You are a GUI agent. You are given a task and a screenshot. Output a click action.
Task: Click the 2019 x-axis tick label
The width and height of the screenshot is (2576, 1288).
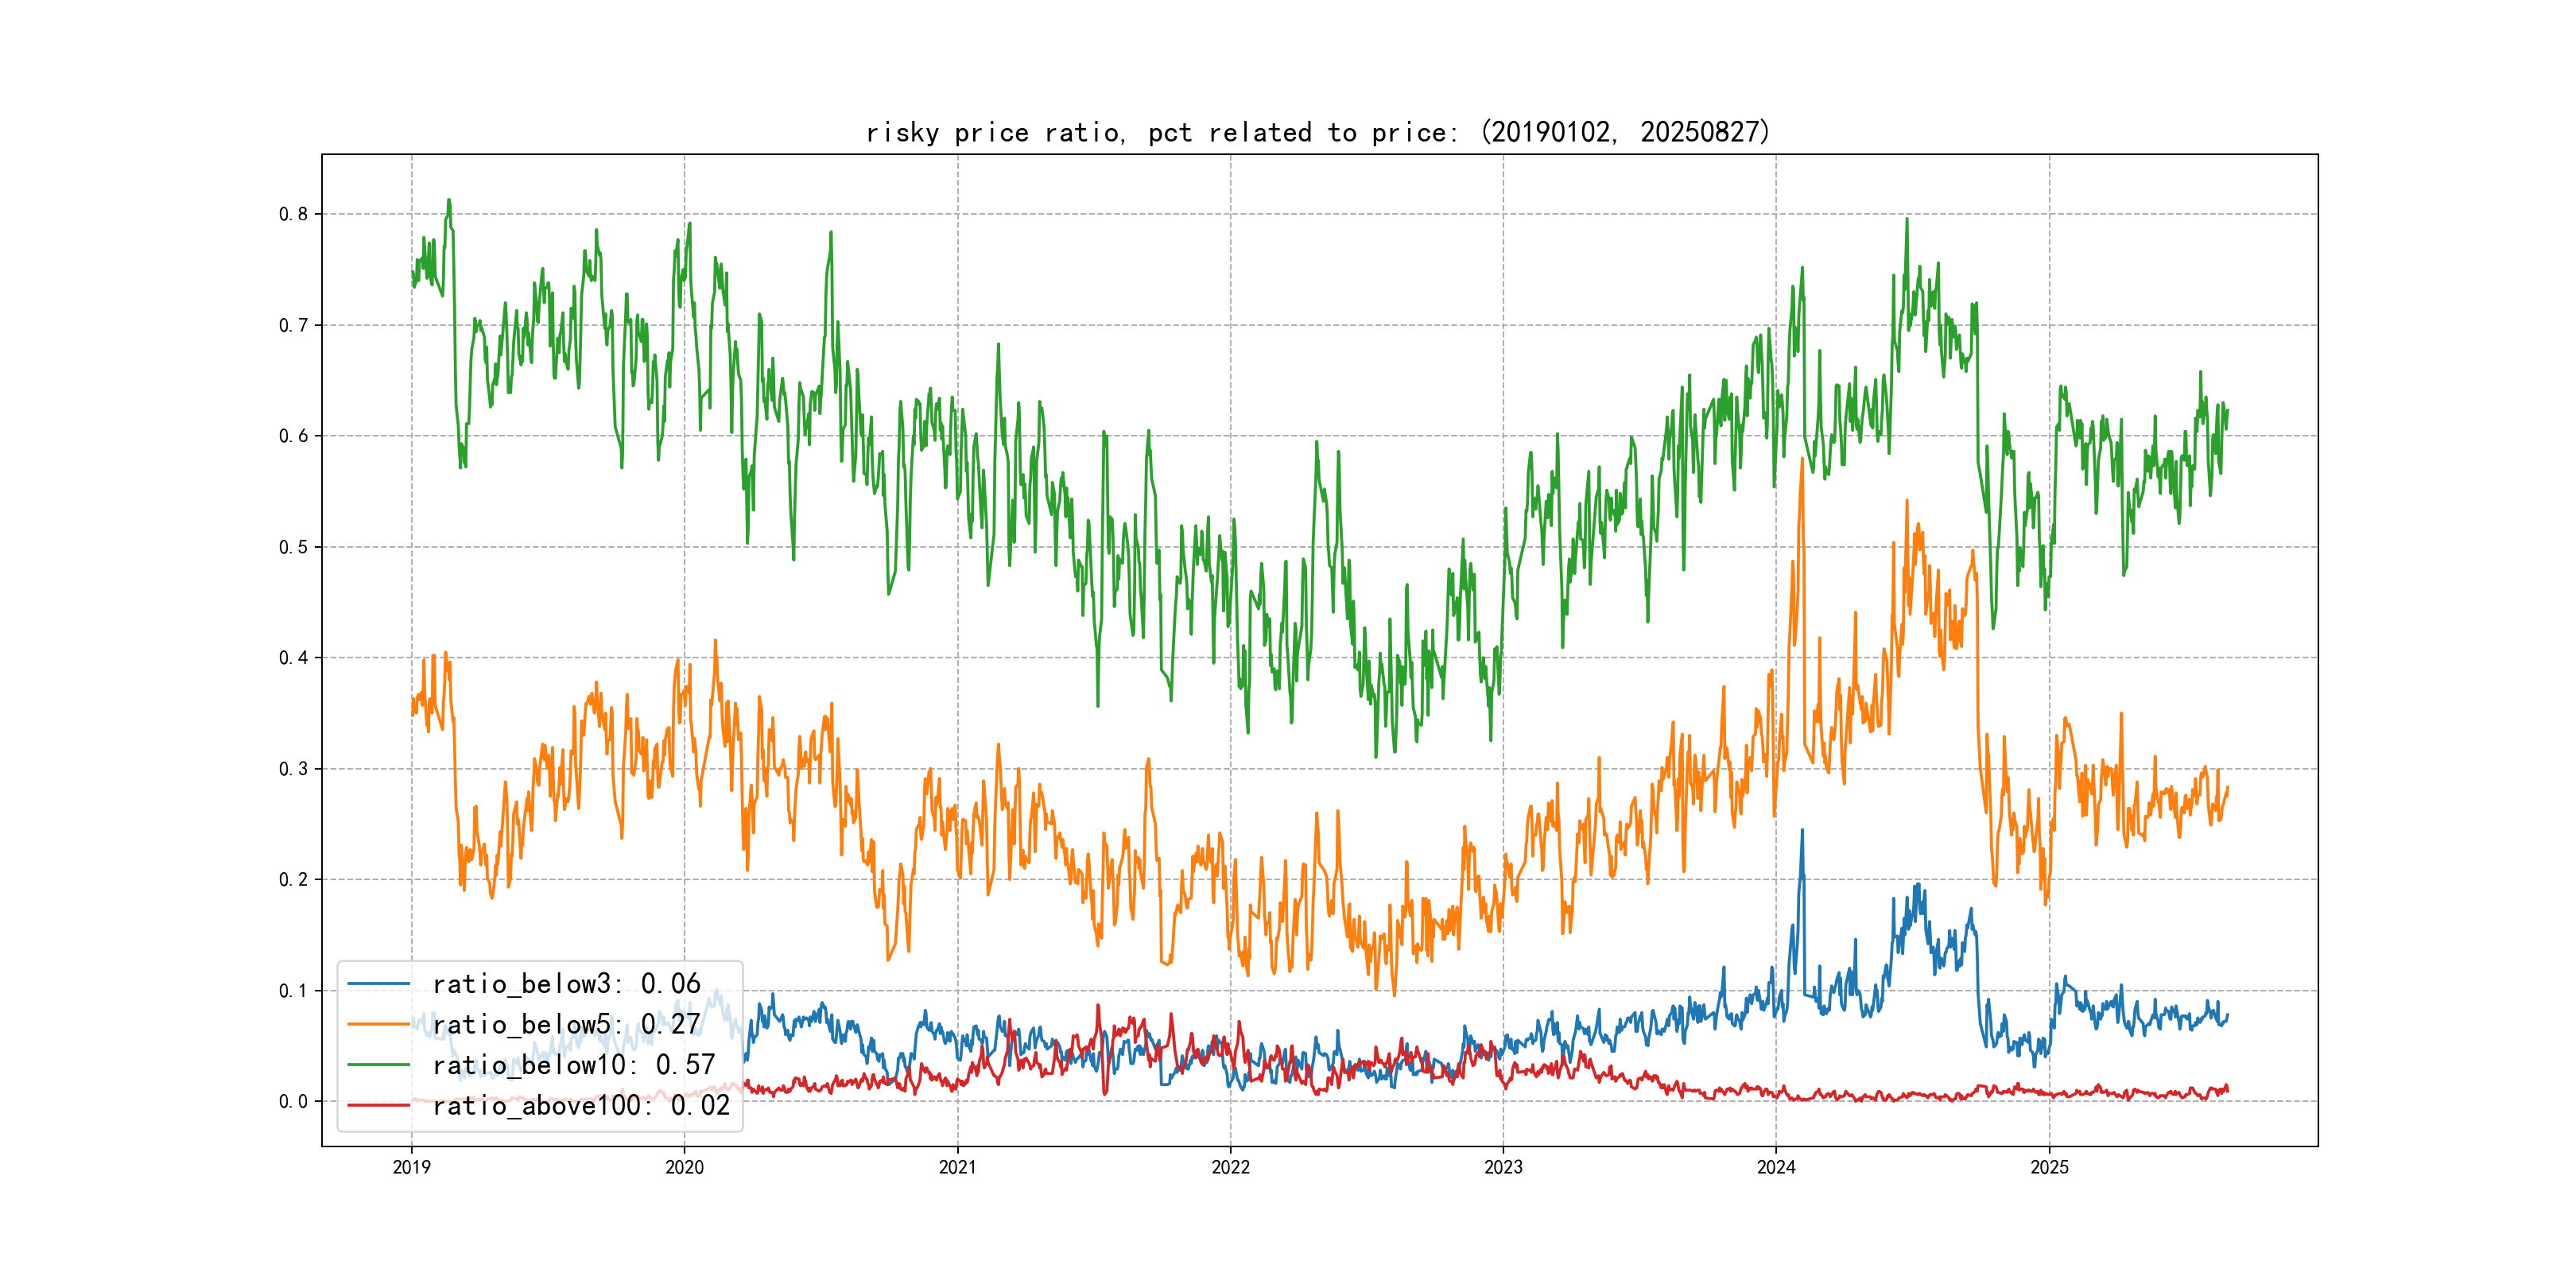pyautogui.click(x=411, y=1167)
